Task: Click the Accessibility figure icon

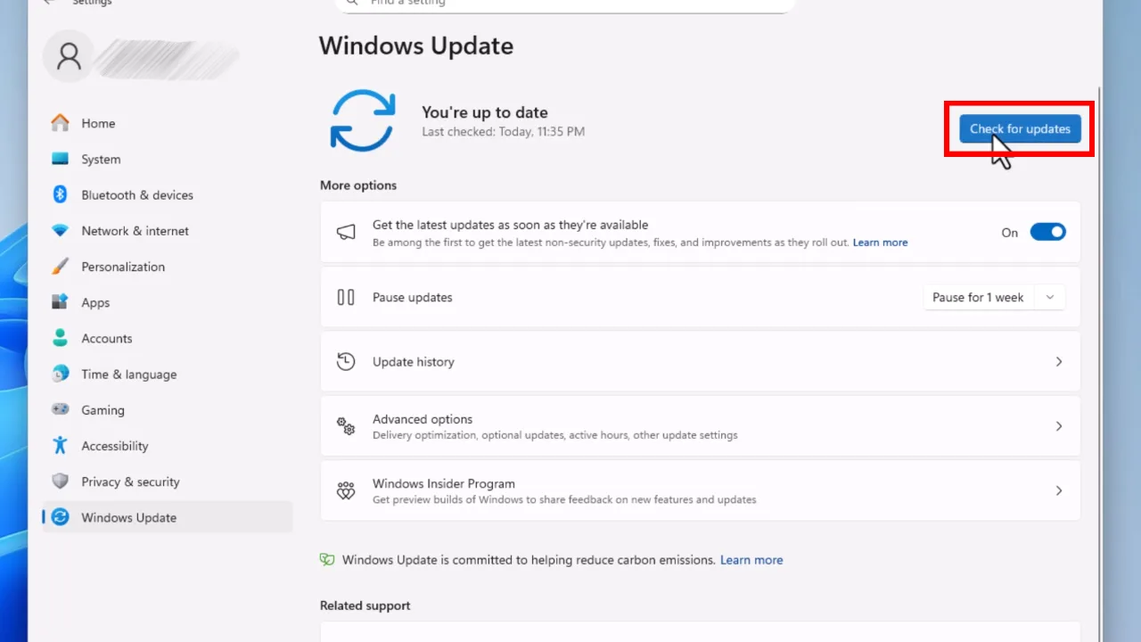Action: tap(60, 445)
